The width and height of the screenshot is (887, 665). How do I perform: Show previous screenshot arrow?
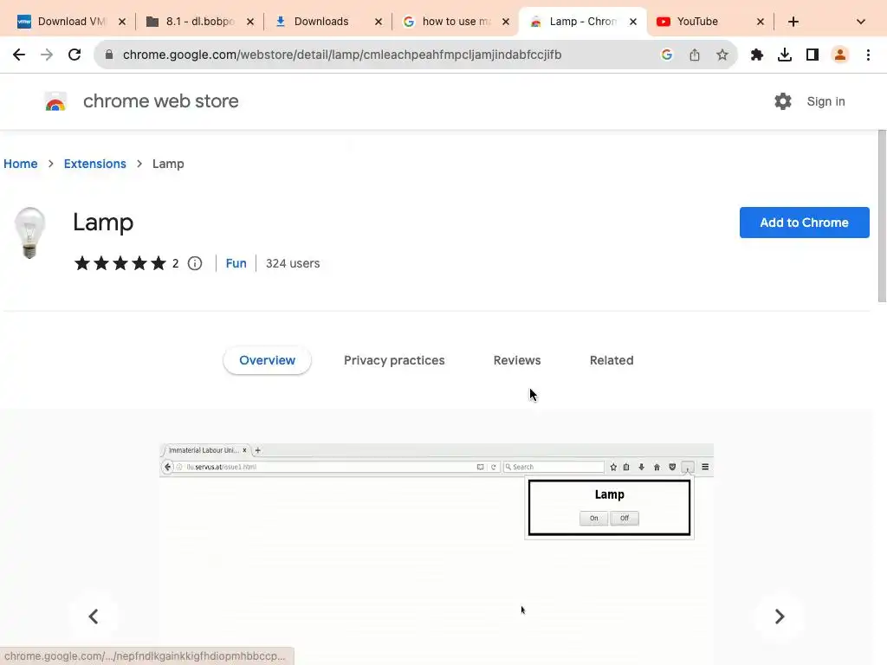coord(94,617)
